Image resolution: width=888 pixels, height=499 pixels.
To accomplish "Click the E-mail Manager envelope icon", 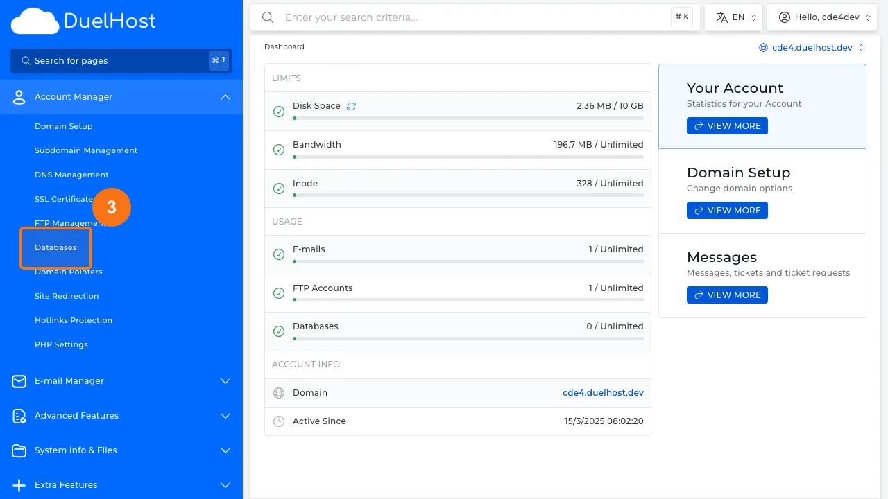I will [19, 381].
